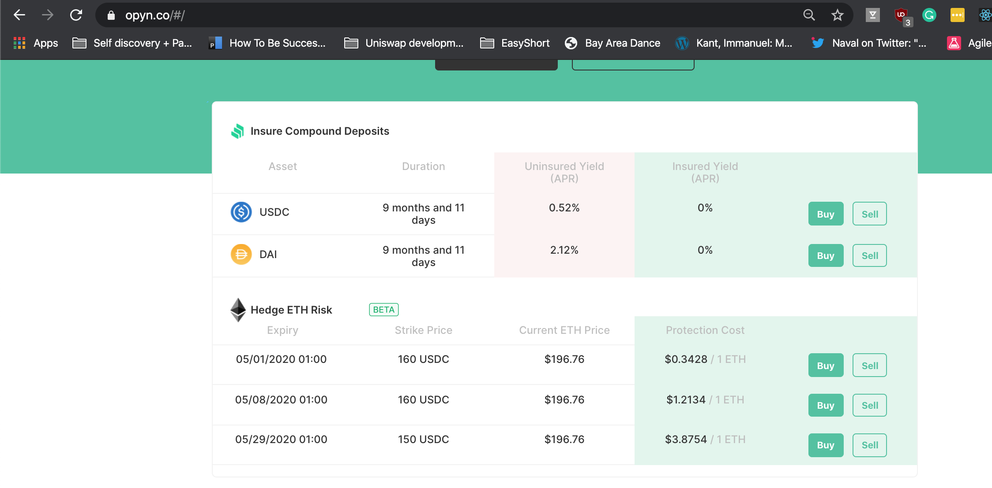Open uBlock Origin extension icon
Viewport: 992px width, 488px height.
[x=901, y=15]
